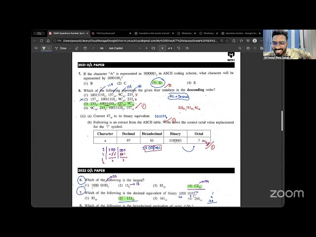The width and height of the screenshot is (316, 237).
Task: Open the browser profile avatar
Action: 255,40
